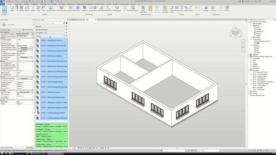
Task: Toggle the Sonnenbahn checkbox
Action: tap(18, 59)
